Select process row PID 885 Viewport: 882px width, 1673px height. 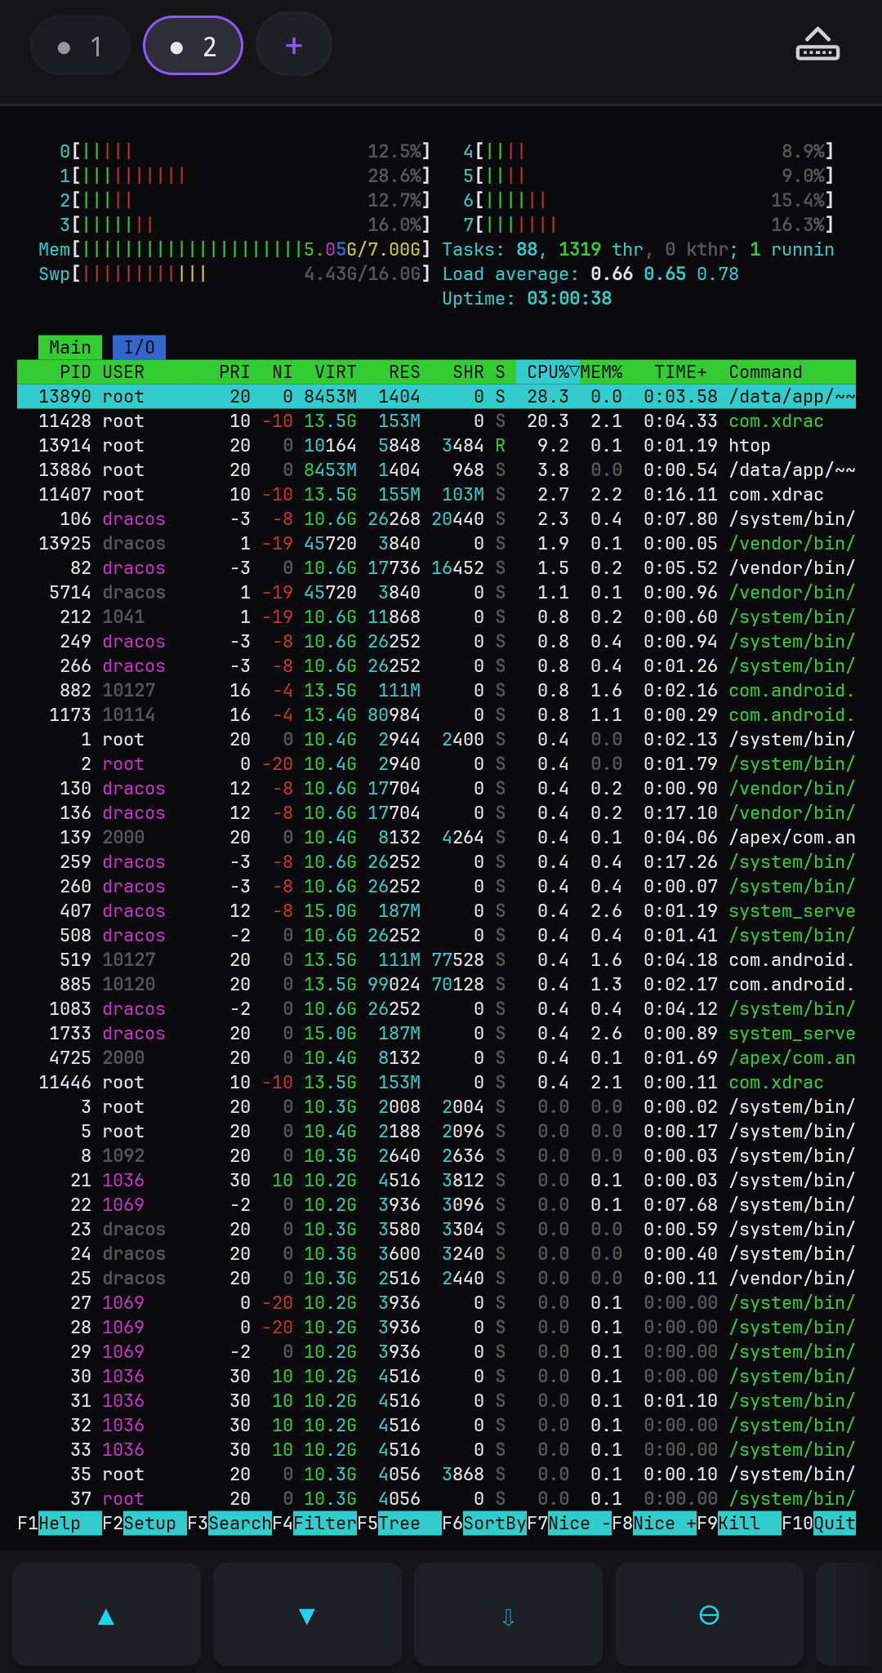coord(436,984)
